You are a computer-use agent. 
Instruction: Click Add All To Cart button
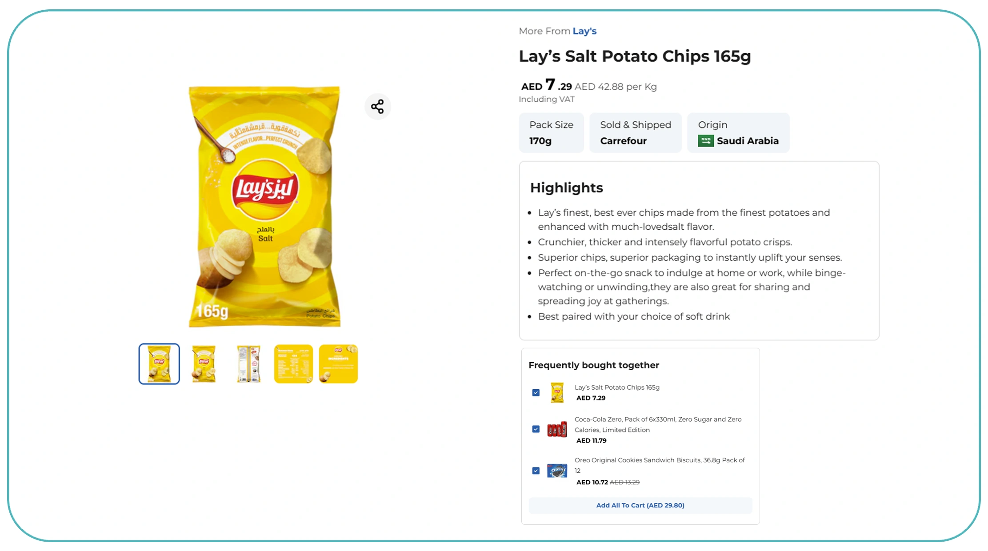coord(640,505)
